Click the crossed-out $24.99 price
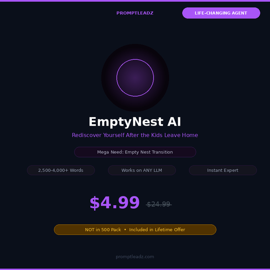The image size is (270, 270). tap(158, 204)
